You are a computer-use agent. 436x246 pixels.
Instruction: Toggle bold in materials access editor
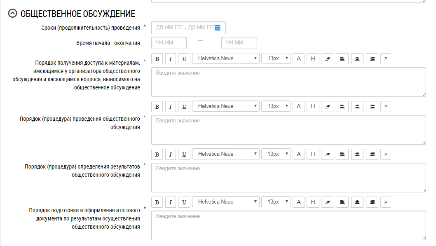click(x=157, y=59)
